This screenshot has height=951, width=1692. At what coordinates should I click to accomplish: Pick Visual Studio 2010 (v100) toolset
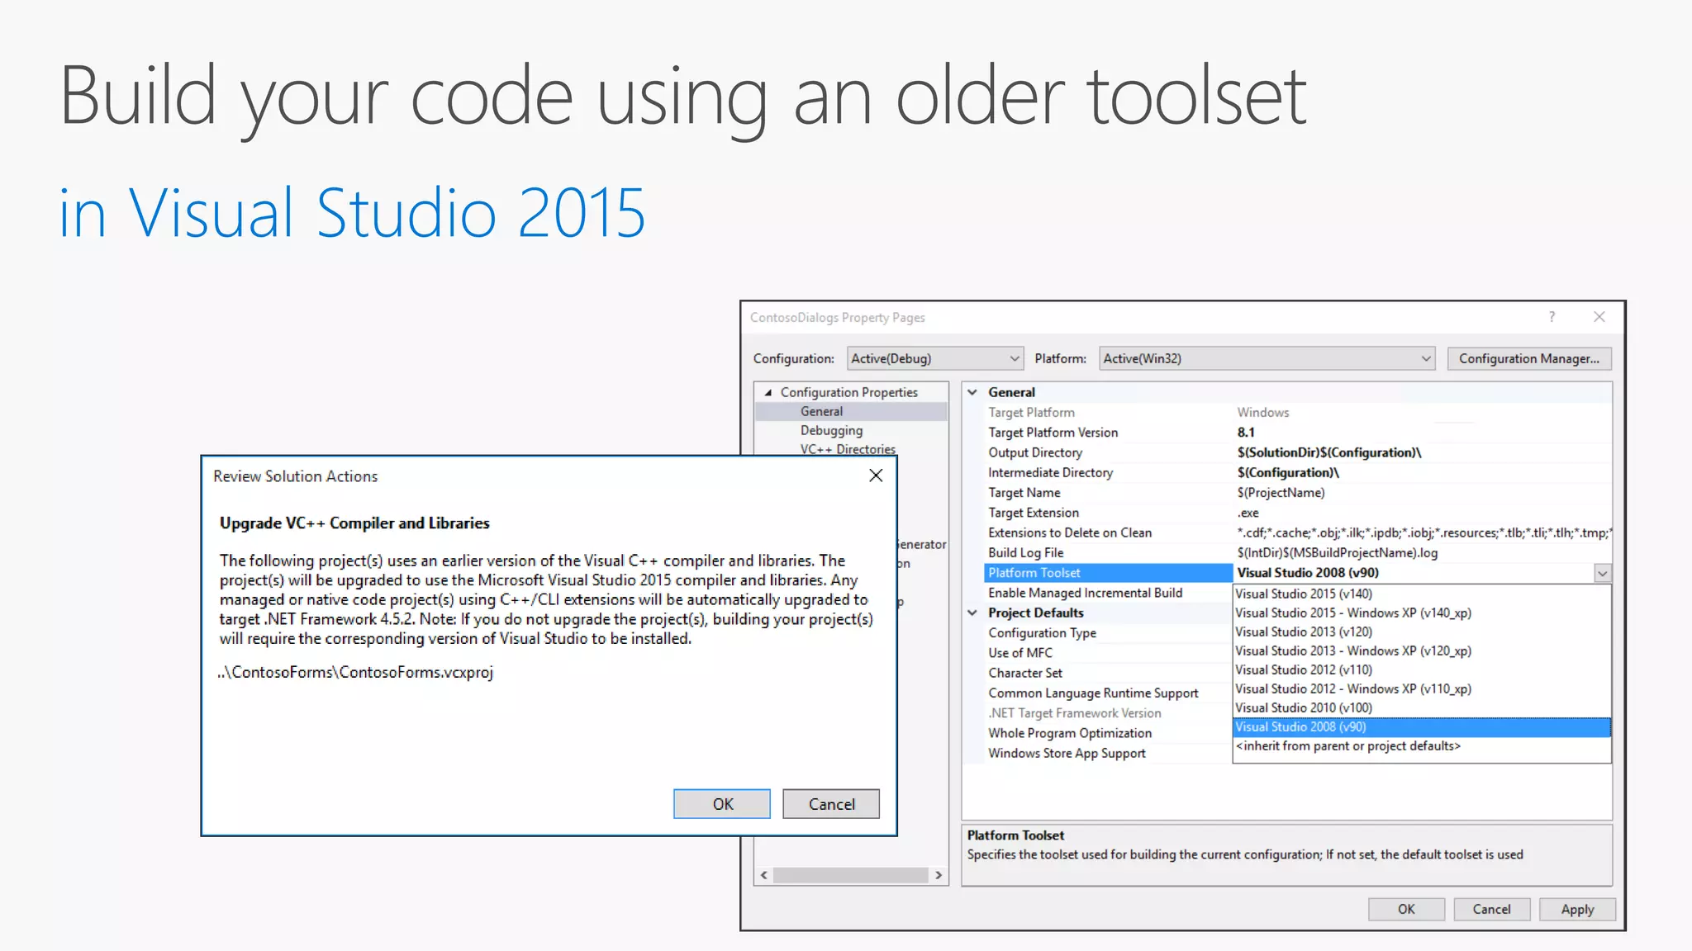point(1304,707)
